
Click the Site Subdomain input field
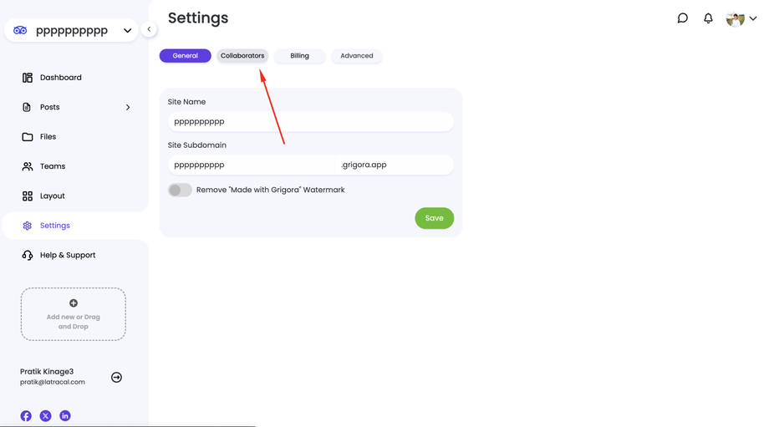tap(251, 165)
